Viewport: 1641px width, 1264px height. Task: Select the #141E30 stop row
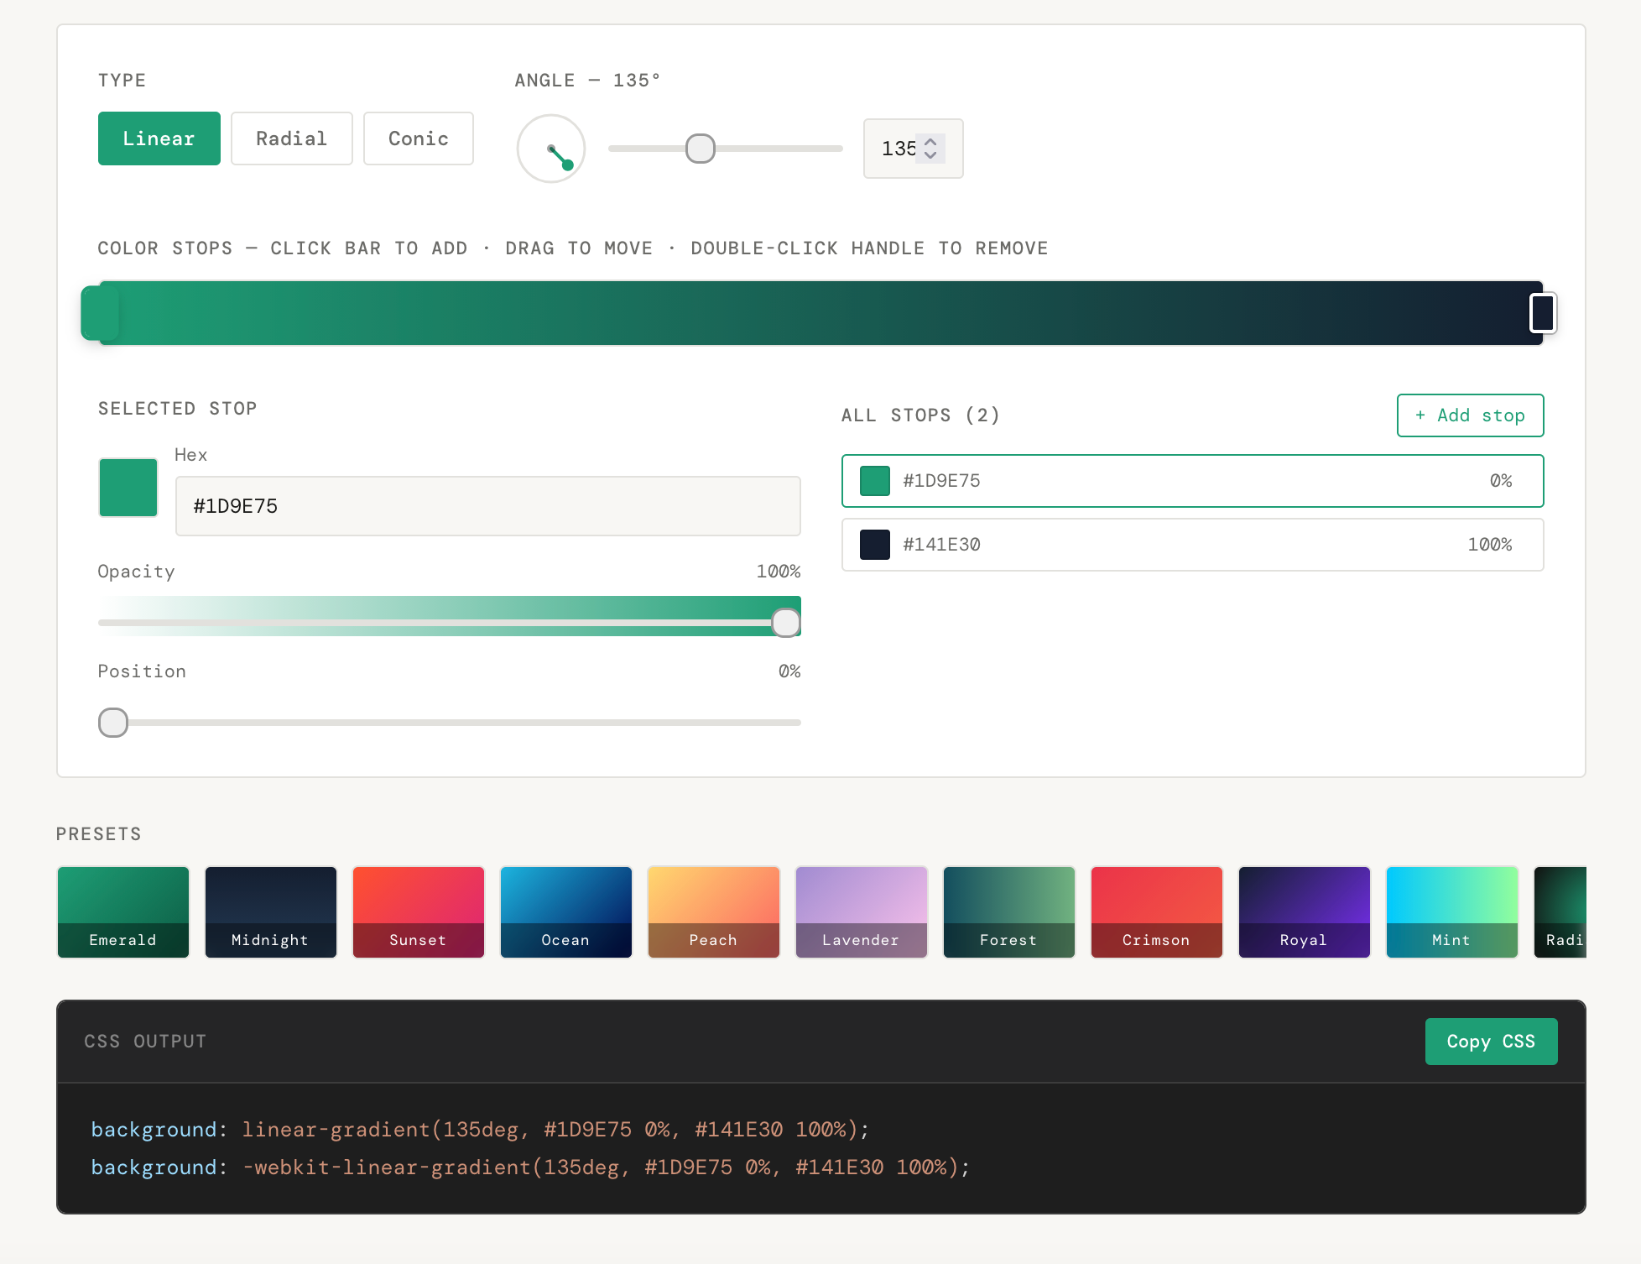[x=1193, y=545]
